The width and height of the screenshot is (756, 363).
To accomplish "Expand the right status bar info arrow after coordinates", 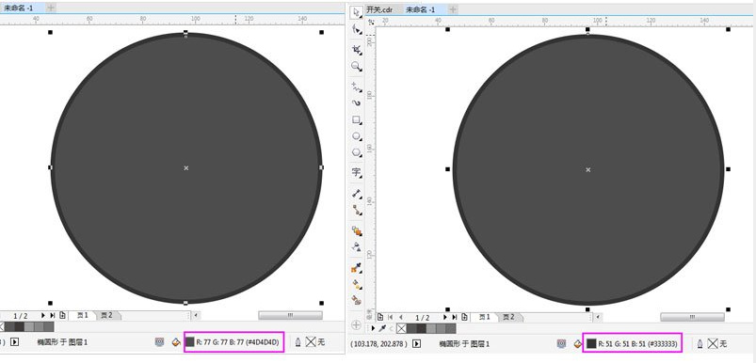I will [x=416, y=344].
